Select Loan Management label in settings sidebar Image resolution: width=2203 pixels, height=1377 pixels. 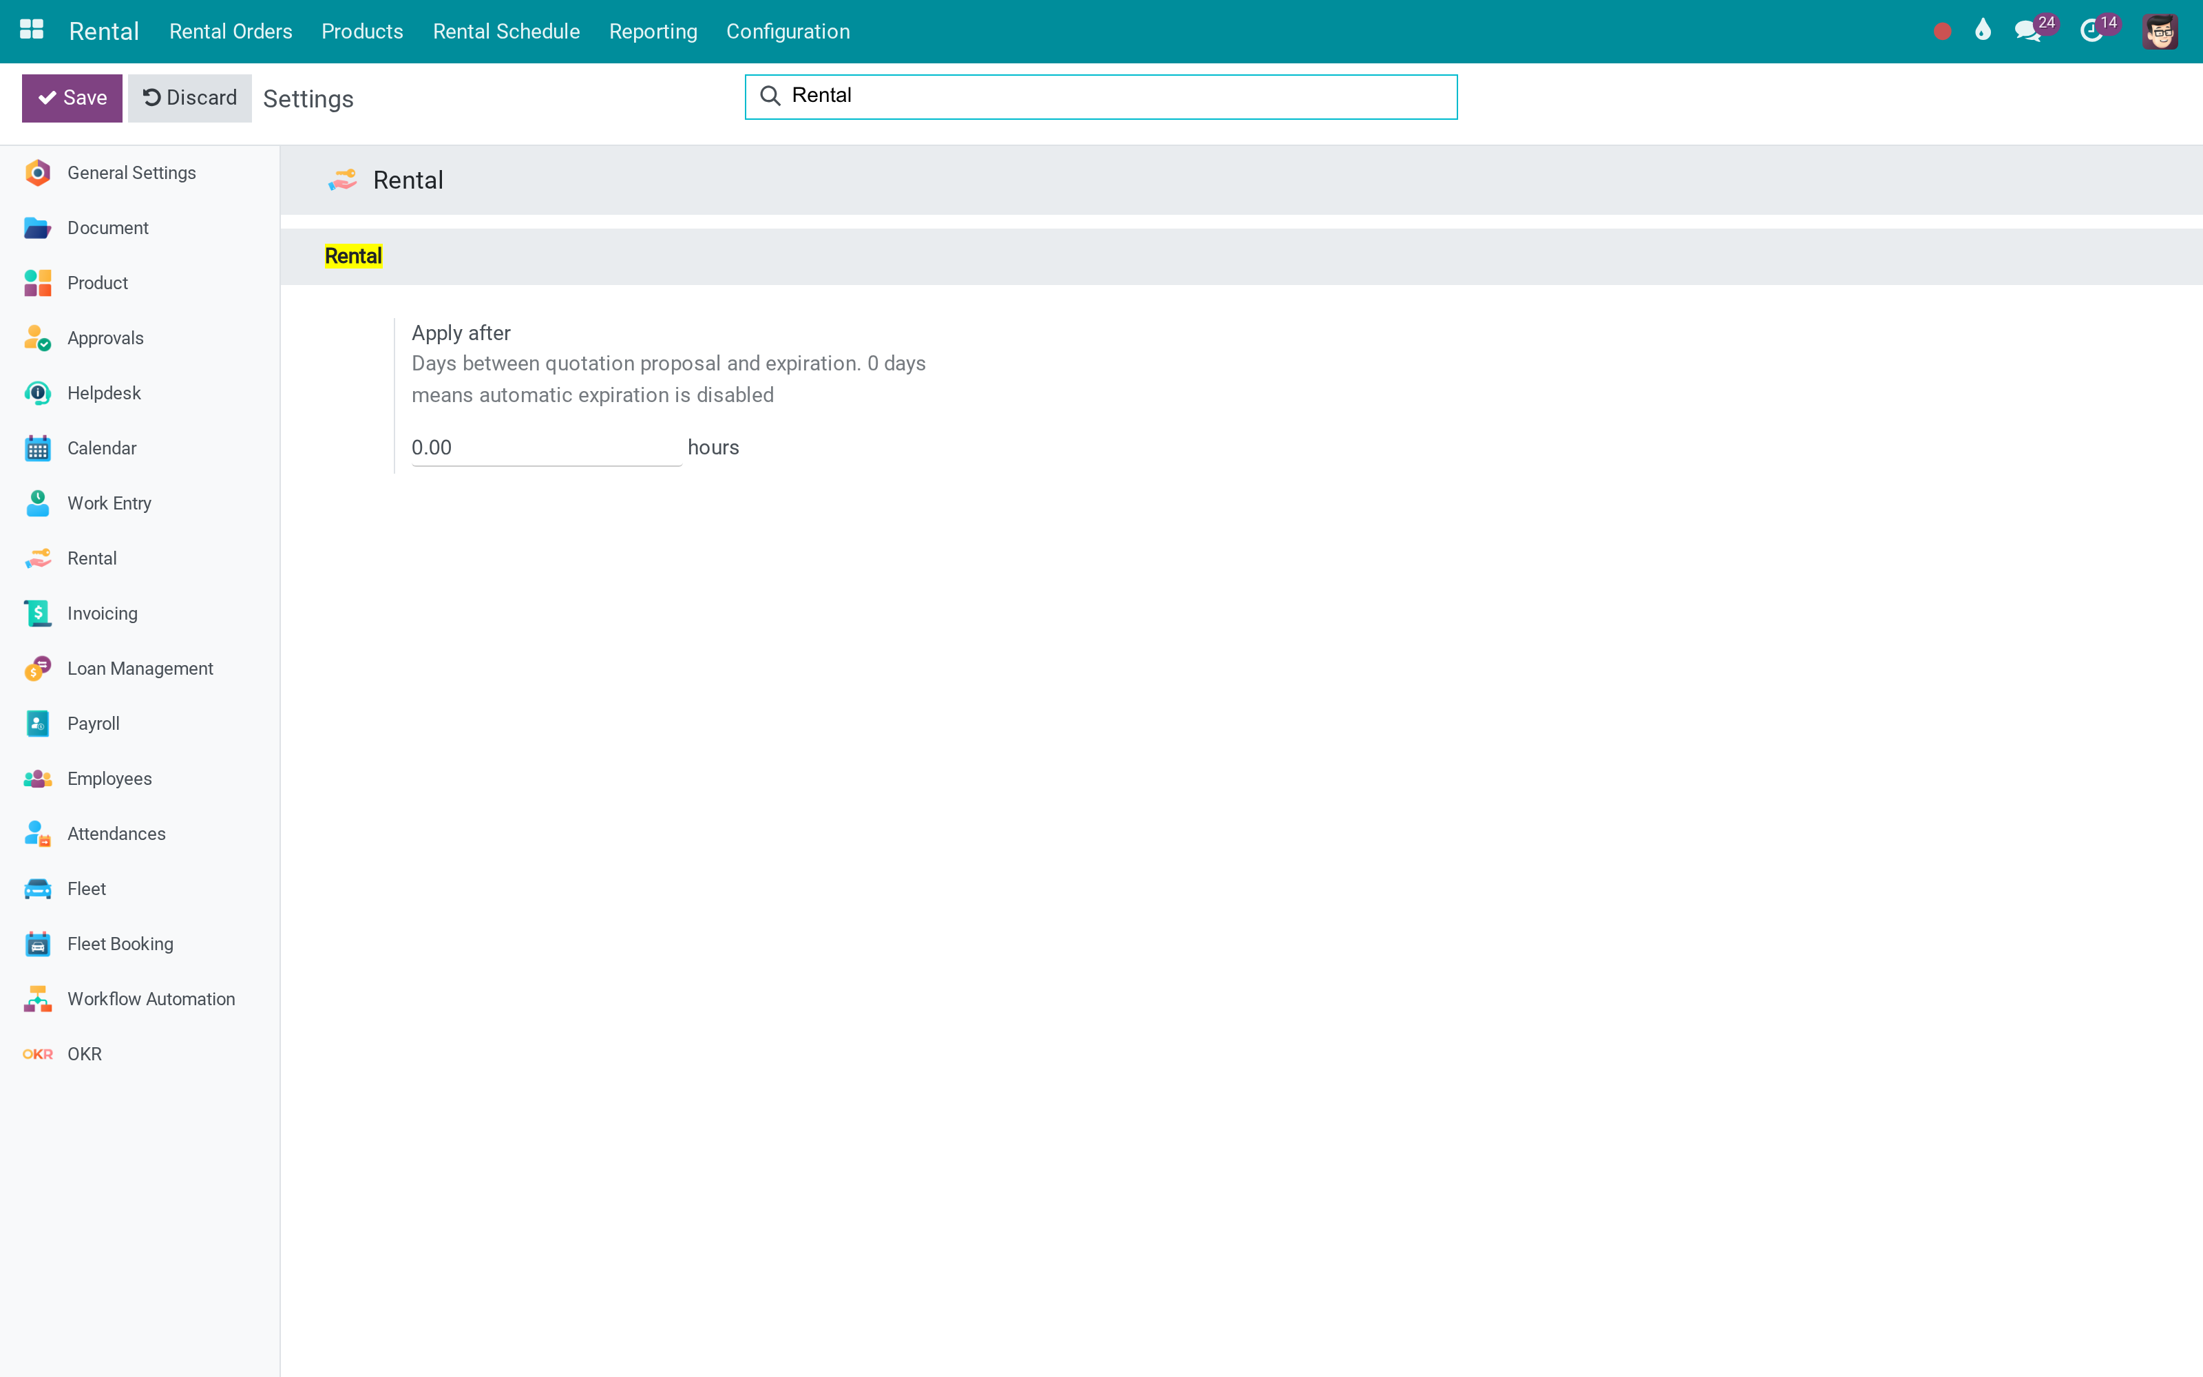(140, 669)
